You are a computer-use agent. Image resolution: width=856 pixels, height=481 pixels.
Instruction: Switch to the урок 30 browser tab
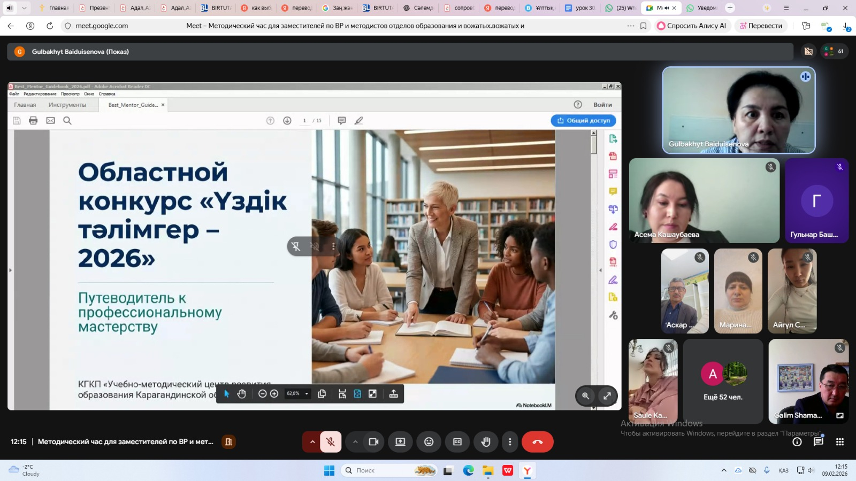[x=580, y=8]
